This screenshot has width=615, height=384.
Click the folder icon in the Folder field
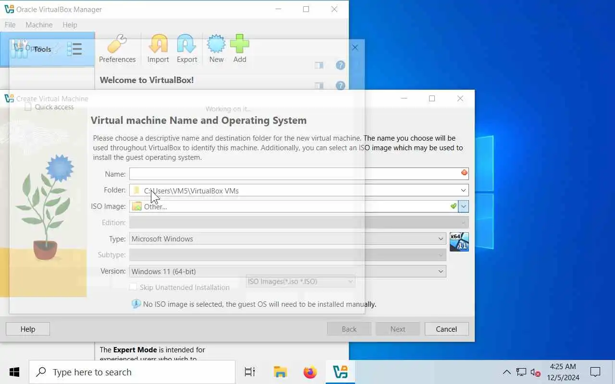click(x=137, y=190)
